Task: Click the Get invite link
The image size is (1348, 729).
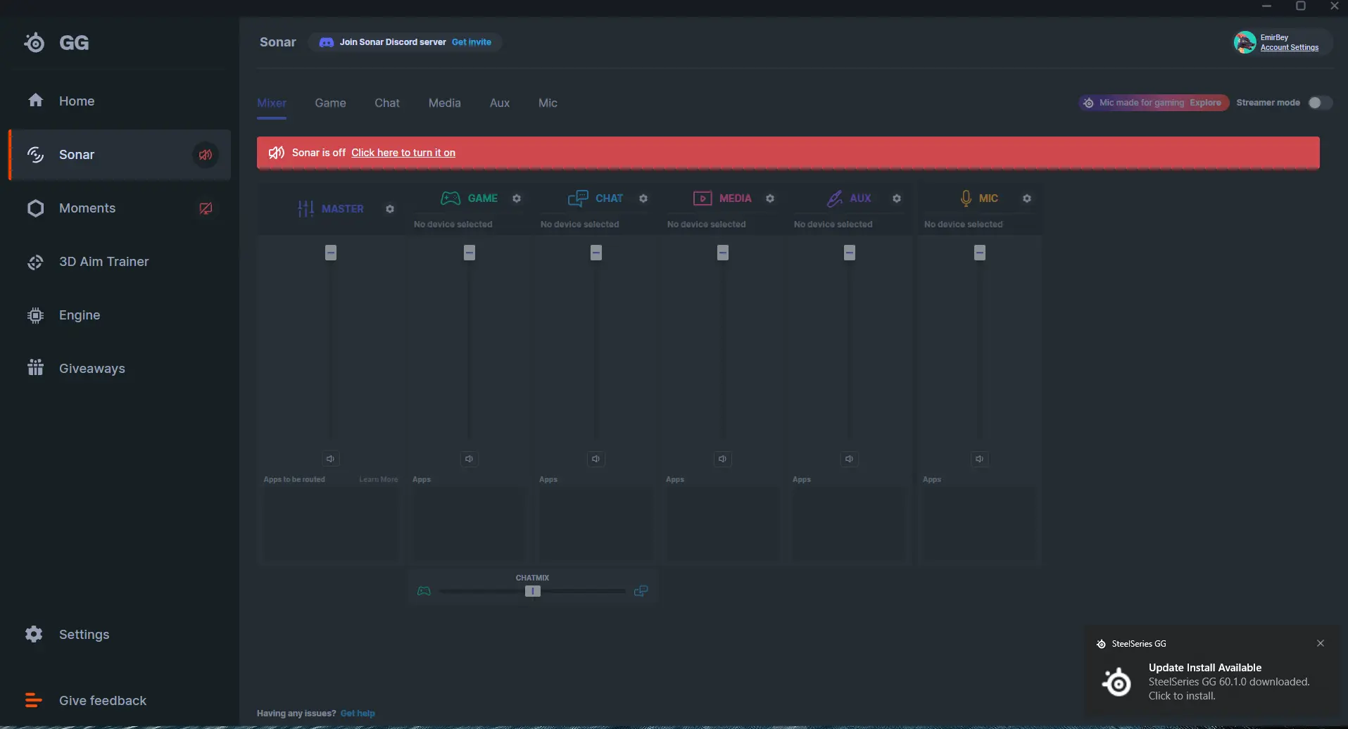Action: tap(472, 42)
